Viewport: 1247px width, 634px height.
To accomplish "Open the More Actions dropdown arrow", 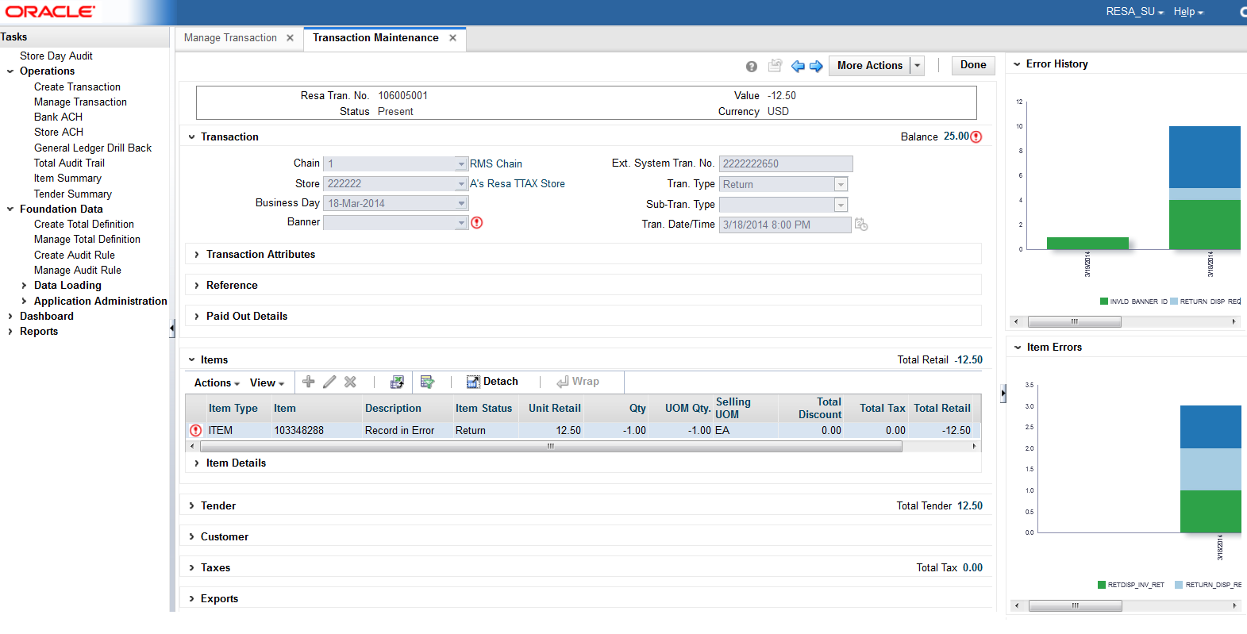I will point(918,66).
